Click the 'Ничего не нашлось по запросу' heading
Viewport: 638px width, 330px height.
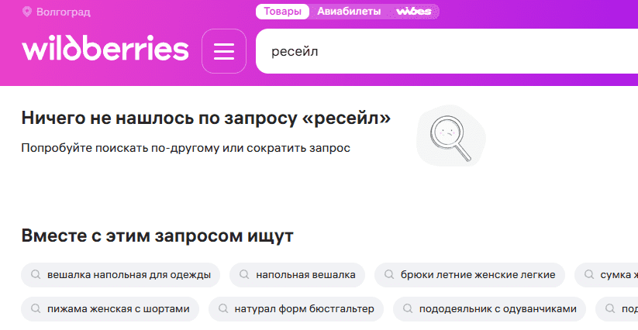click(x=206, y=118)
